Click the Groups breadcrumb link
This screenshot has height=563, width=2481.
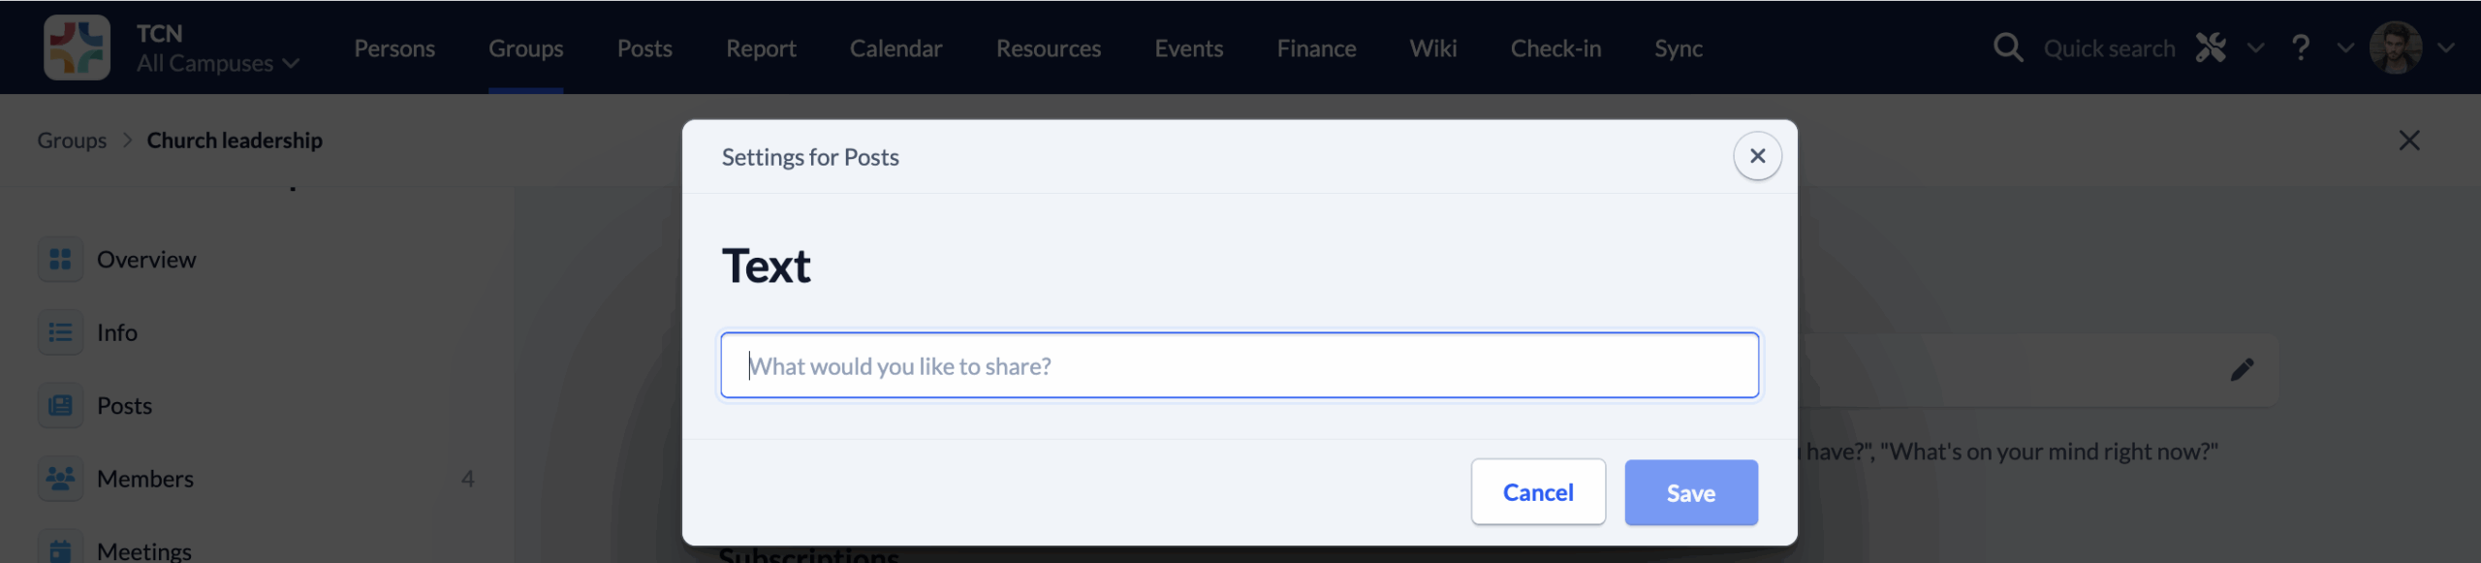(x=72, y=141)
